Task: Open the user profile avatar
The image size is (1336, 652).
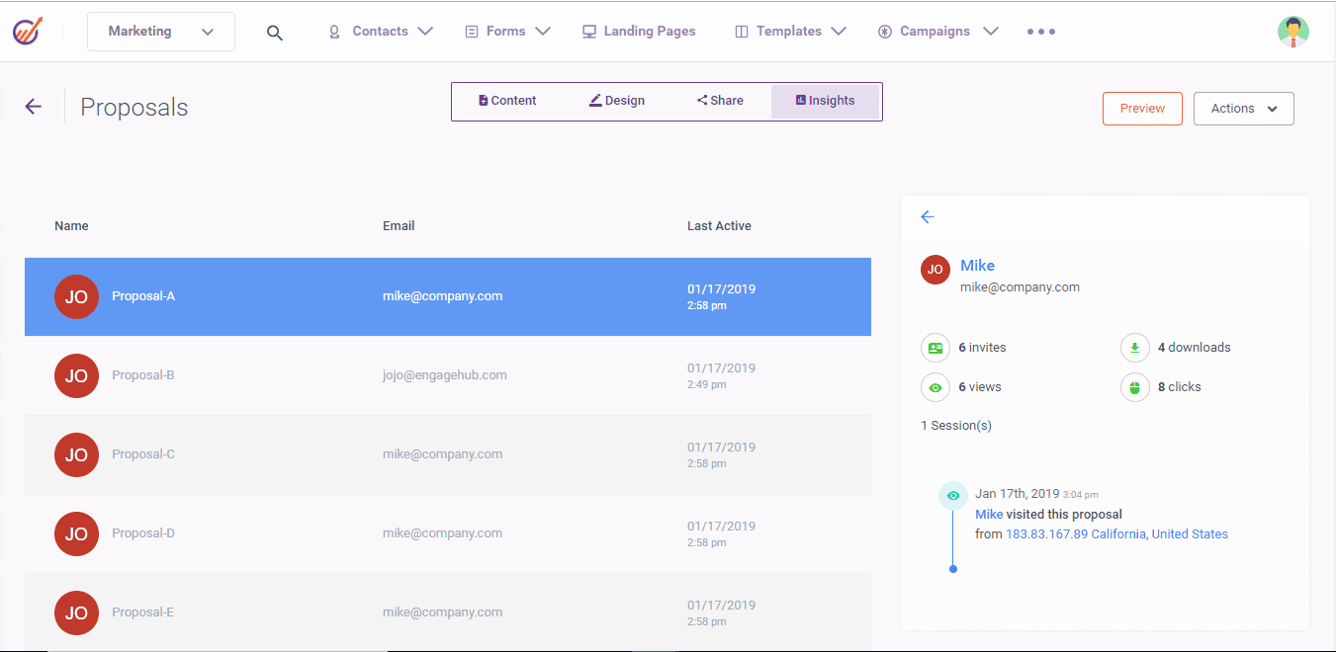Action: (1292, 32)
